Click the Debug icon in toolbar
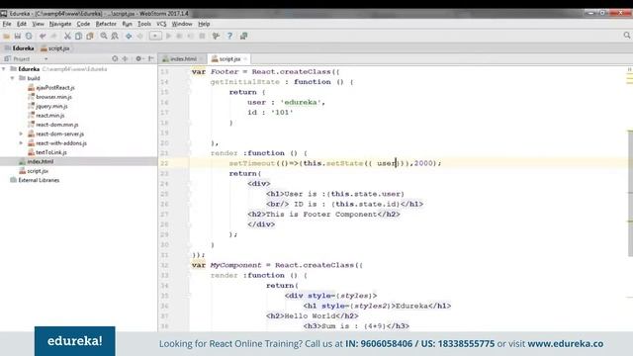 click(180, 37)
